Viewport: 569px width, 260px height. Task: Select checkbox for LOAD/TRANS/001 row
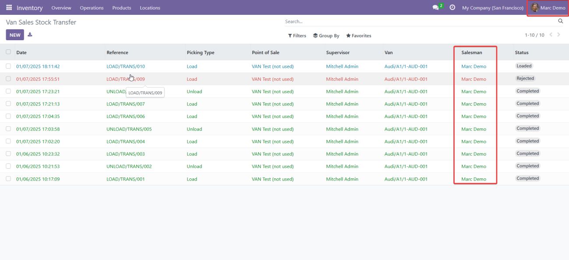pos(8,179)
